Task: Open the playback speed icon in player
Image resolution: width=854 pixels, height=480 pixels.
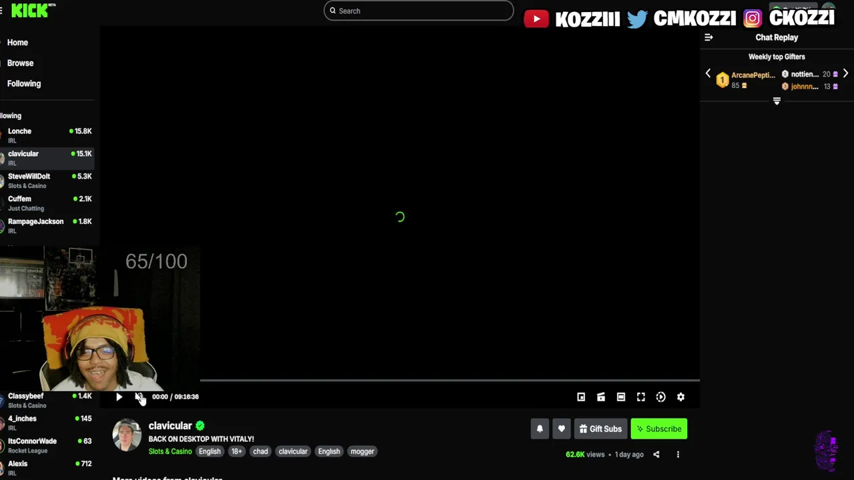Action: click(x=661, y=397)
